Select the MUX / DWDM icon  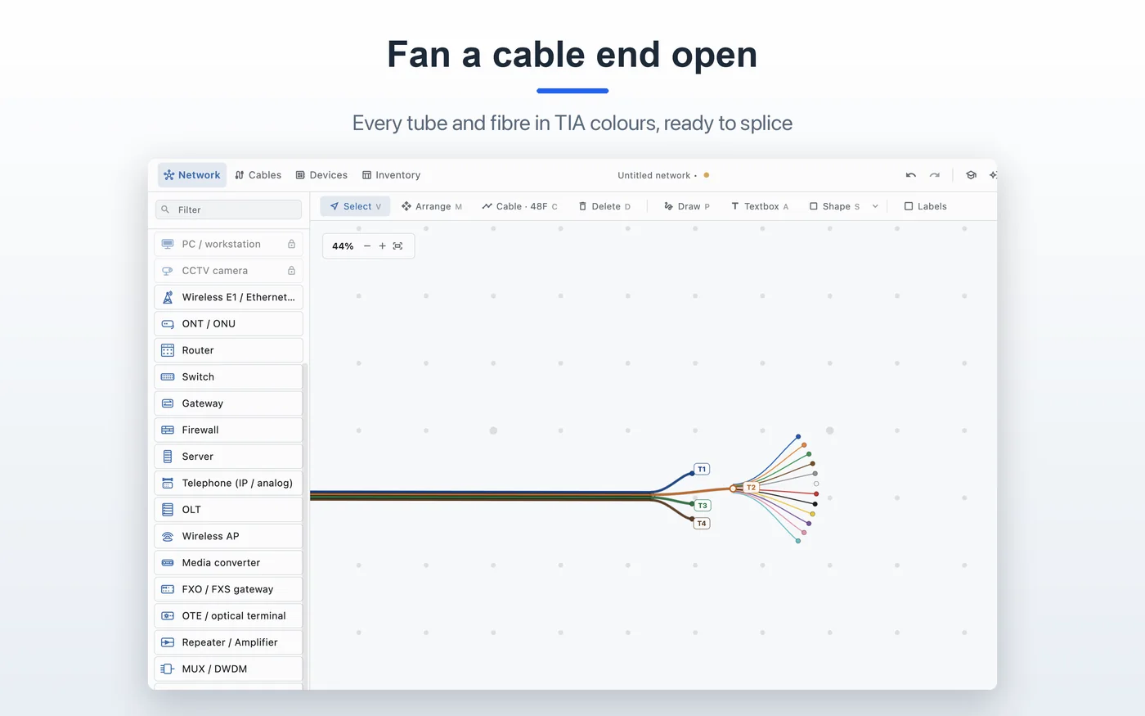tap(168, 669)
